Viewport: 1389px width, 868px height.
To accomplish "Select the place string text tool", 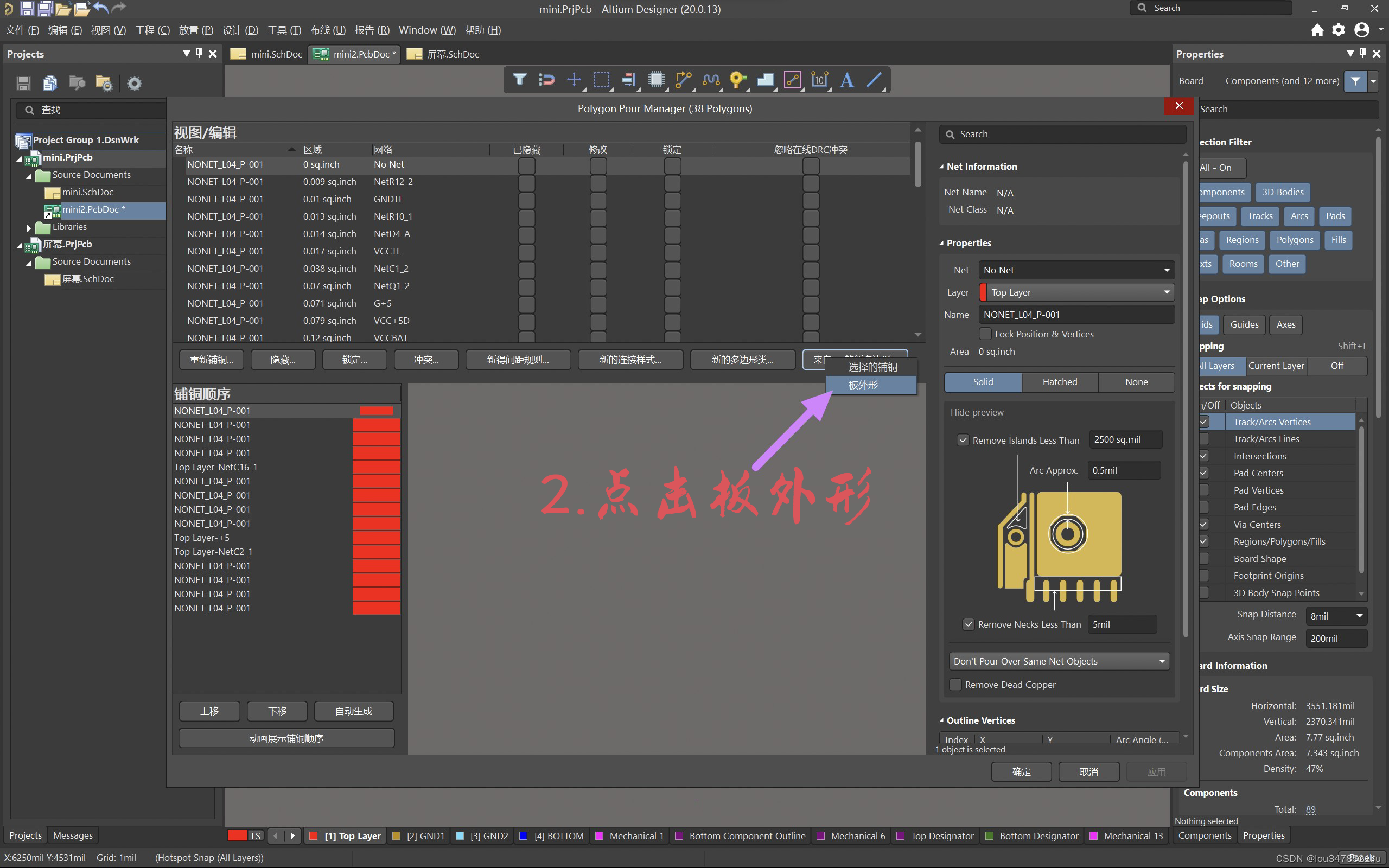I will (x=846, y=80).
